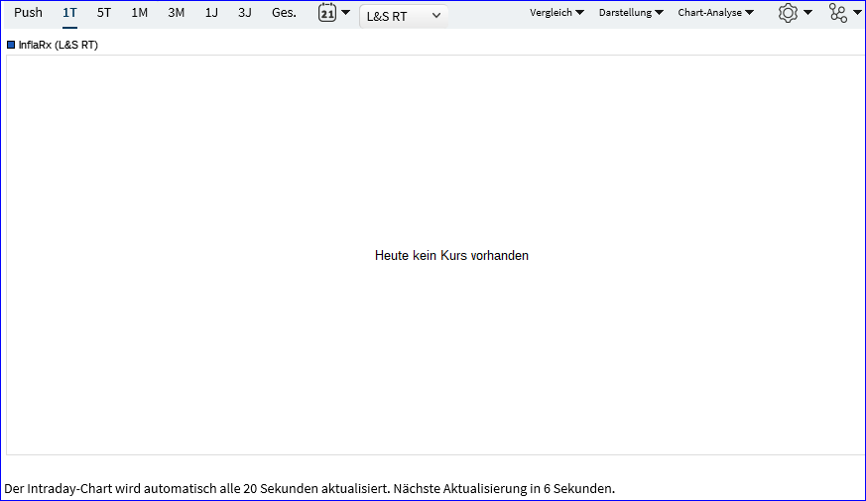Click the settings gear icon
Screen dimensions: 866x501
click(788, 13)
